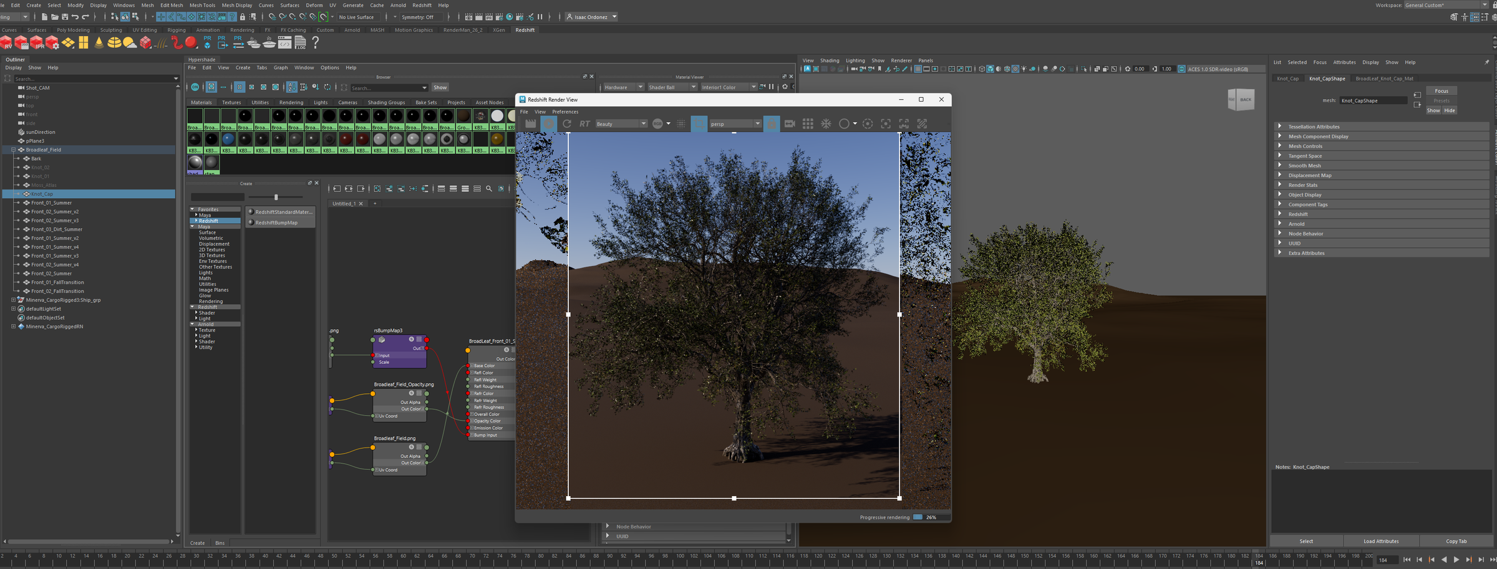Adjust the Hypershade Create panel icon size slider
Image resolution: width=1497 pixels, height=569 pixels.
(276, 198)
